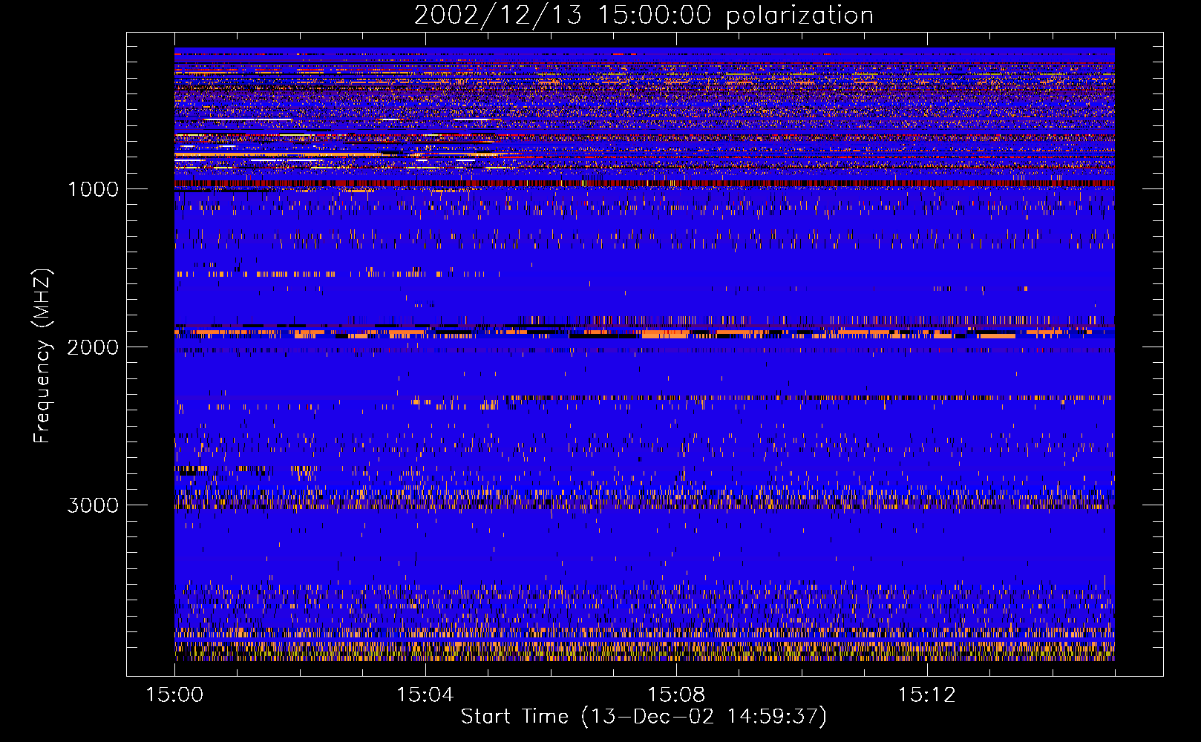
Task: Click the '15:08' time axis label
Action: coord(675,695)
